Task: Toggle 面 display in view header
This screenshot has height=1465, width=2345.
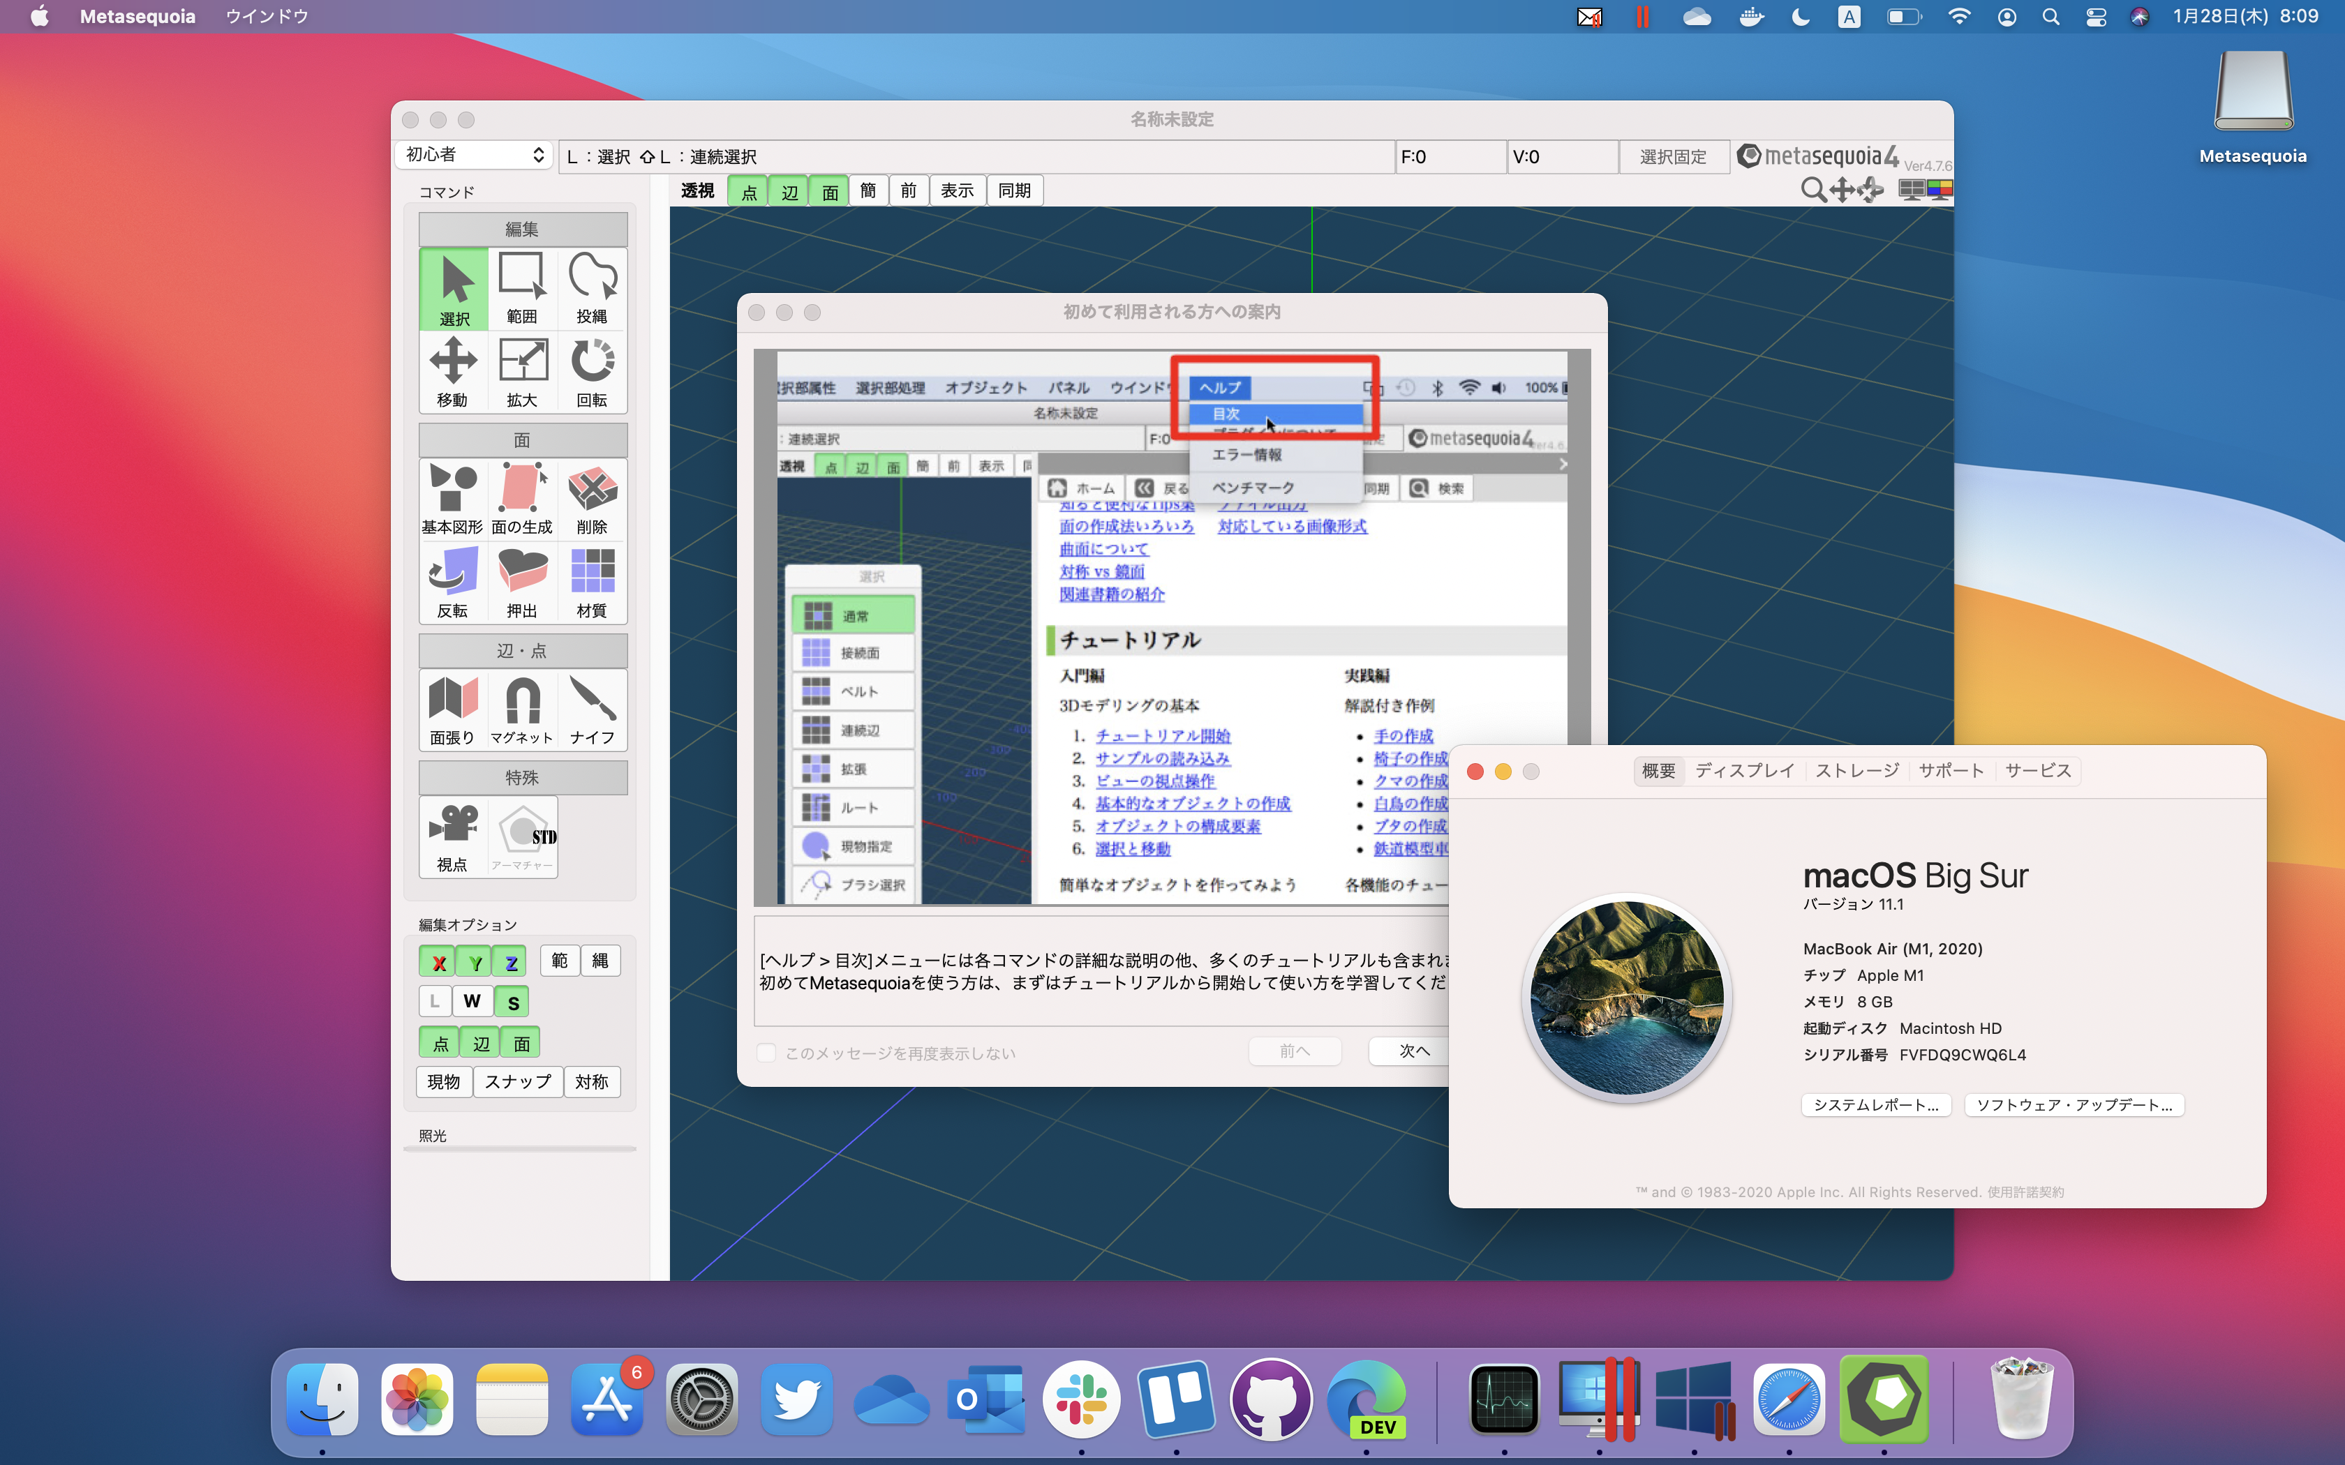Action: tap(831, 192)
